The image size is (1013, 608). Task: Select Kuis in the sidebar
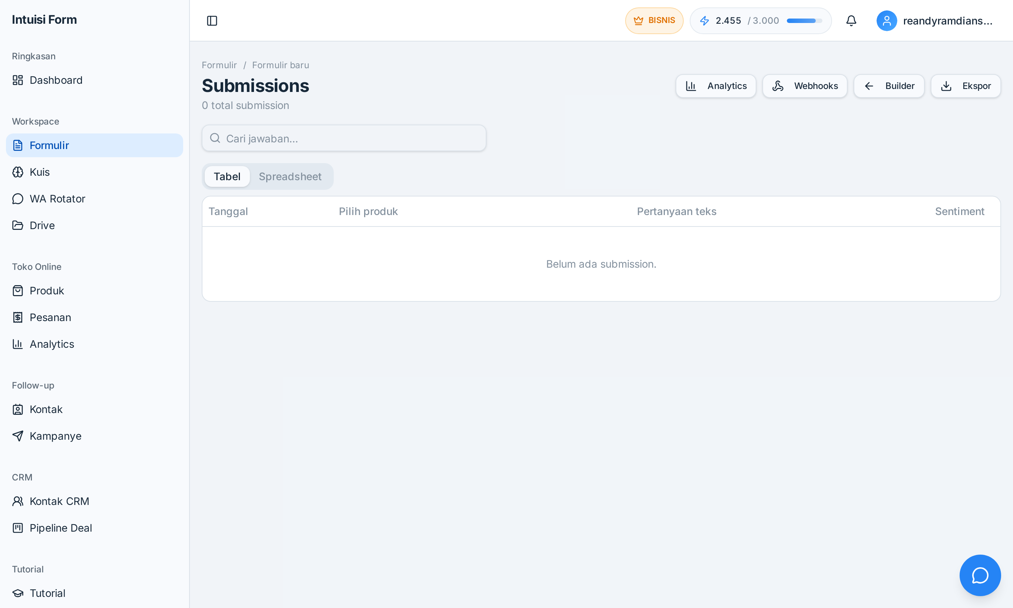coord(95,172)
